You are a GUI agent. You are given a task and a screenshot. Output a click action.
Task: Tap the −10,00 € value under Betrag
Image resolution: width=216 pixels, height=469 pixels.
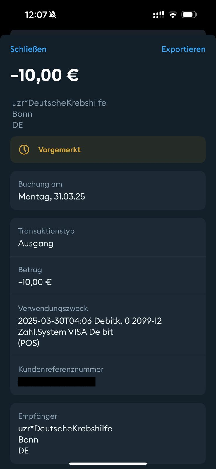pos(35,282)
